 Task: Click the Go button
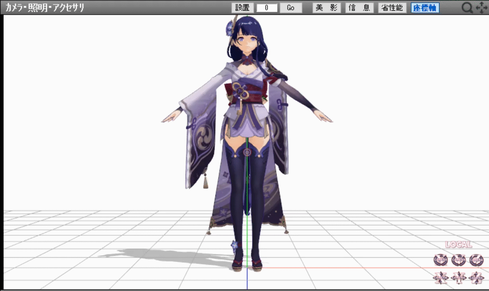[x=291, y=8]
